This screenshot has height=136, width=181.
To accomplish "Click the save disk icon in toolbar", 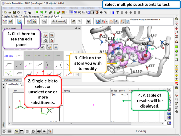I will point(14,13).
